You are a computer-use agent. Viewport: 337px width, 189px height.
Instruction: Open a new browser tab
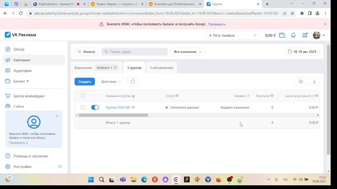pos(267,4)
